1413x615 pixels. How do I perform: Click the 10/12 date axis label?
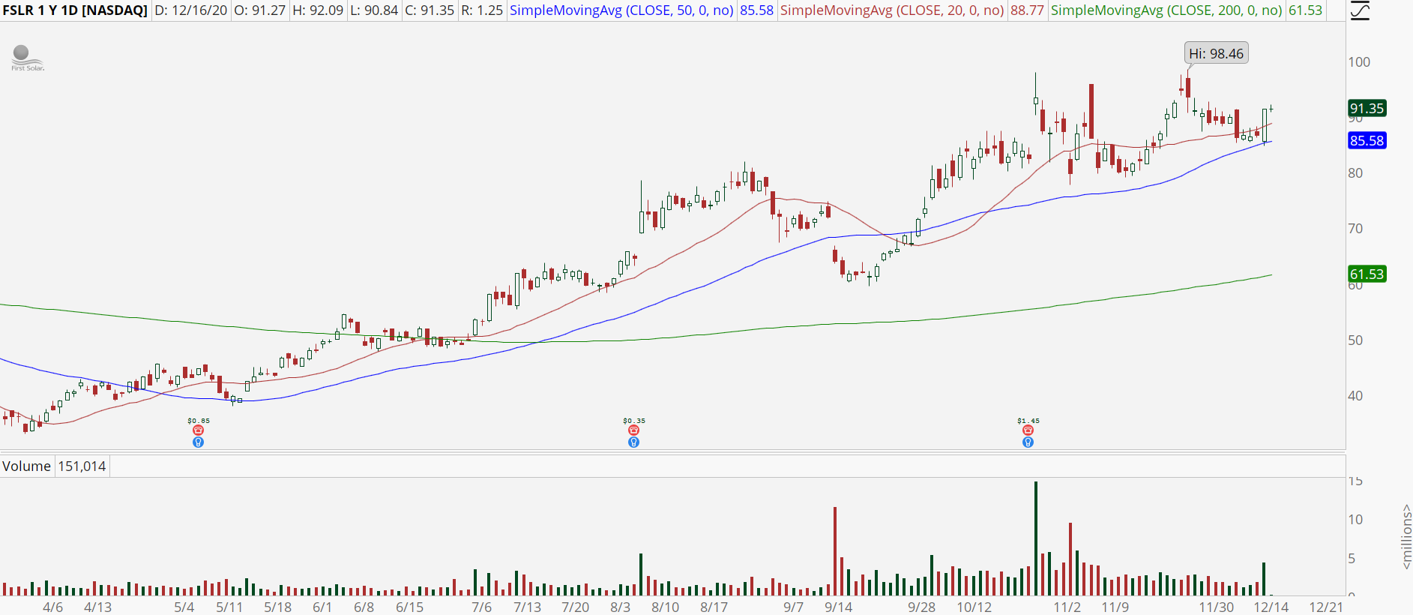(974, 607)
